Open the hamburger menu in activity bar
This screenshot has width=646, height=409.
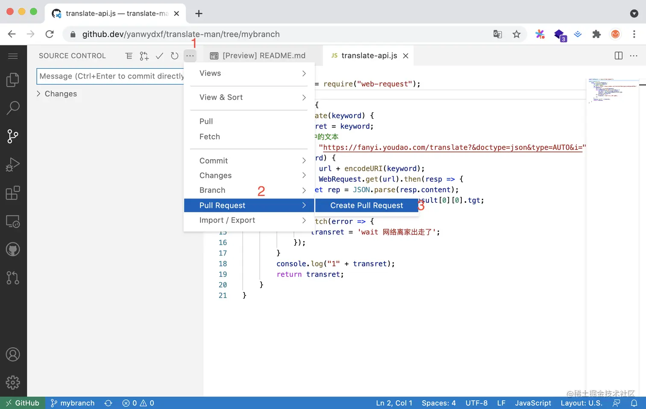13,56
